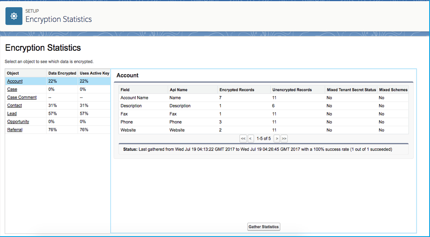Click the 22% Data Encrypted value for Account
Image resolution: width=430 pixels, height=237 pixels.
click(x=53, y=81)
